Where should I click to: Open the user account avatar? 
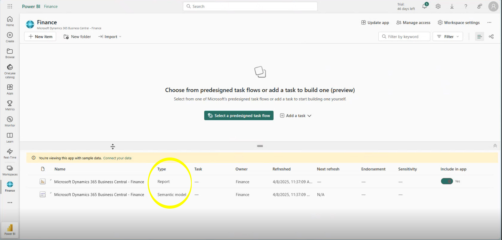pos(493,6)
